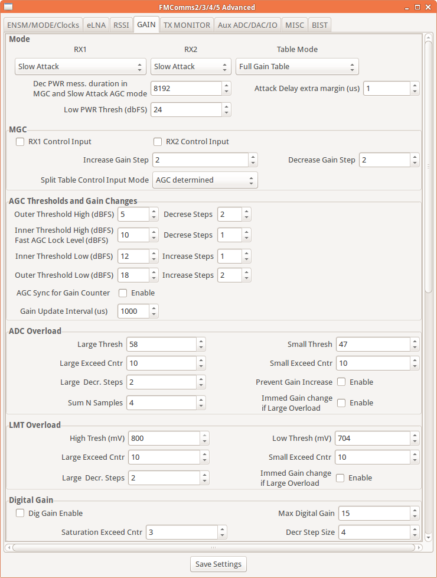
Task: Click the Inner Threshold High field
Action: 133,235
